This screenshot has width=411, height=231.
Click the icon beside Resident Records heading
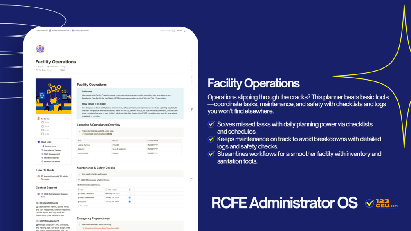(x=37, y=203)
